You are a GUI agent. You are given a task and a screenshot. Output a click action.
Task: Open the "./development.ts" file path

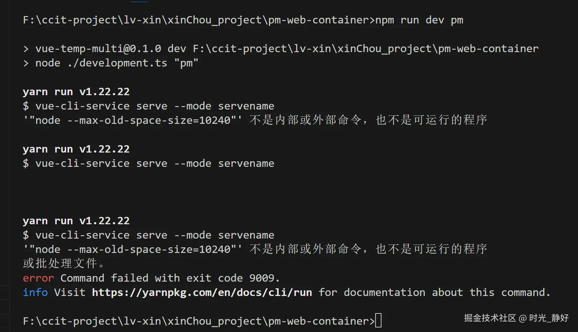point(117,63)
